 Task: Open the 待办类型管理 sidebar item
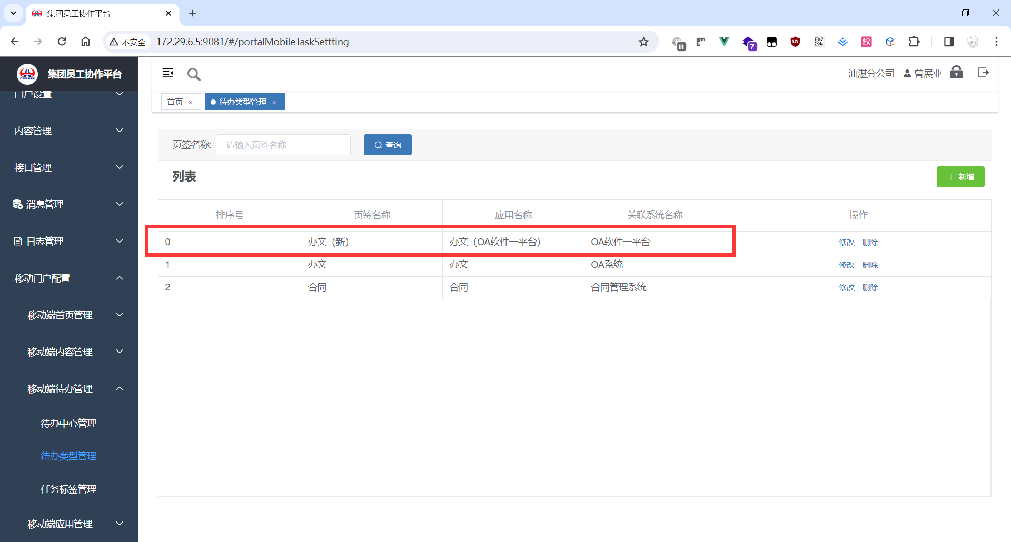[68, 456]
